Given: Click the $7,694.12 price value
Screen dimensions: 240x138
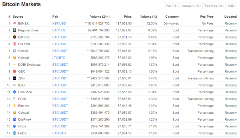Looking at the screenshot, I should pyautogui.click(x=125, y=133).
